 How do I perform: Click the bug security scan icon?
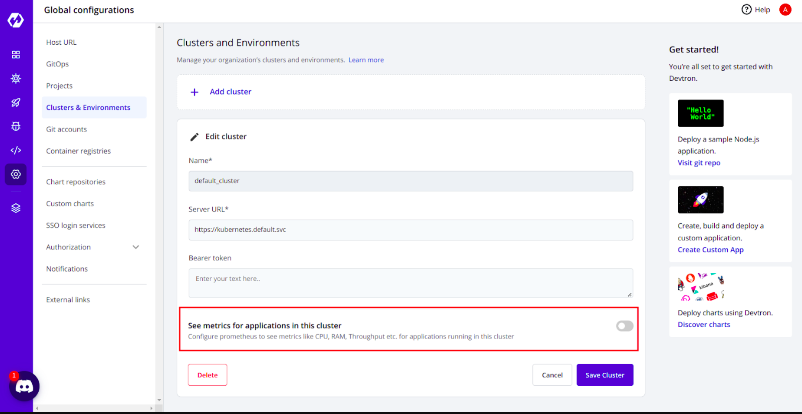[16, 126]
